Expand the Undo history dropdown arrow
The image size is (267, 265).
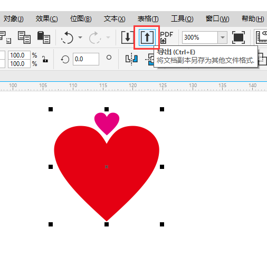[x=80, y=37]
